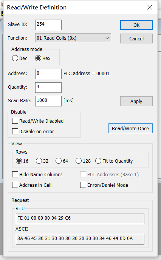Click the Read/Write Once button
The height and width of the screenshot is (260, 161).
(x=130, y=128)
